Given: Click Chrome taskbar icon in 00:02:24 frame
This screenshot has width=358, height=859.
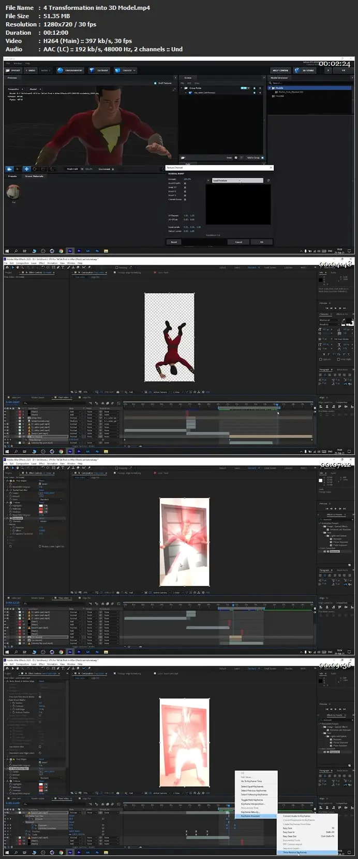Looking at the screenshot, I should pyautogui.click(x=61, y=251).
